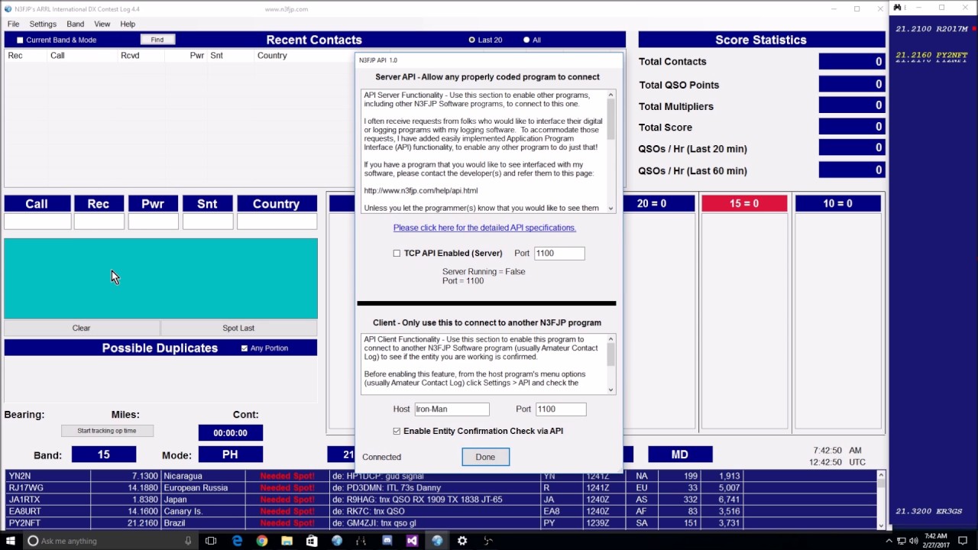
Task: Open the Windows Start menu
Action: (11, 541)
